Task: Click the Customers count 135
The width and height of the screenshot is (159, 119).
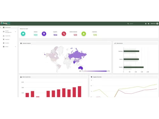Action: click(x=95, y=35)
